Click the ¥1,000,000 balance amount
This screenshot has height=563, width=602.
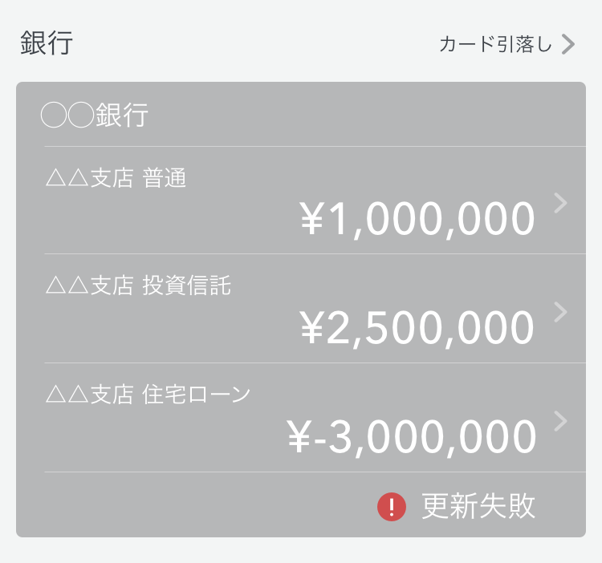click(x=417, y=220)
